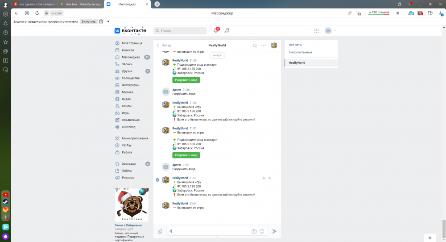Send the message with arrow icon

point(274,231)
